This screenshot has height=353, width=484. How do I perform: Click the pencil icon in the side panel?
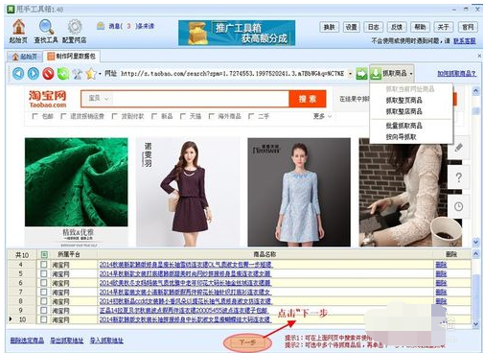coord(458,148)
